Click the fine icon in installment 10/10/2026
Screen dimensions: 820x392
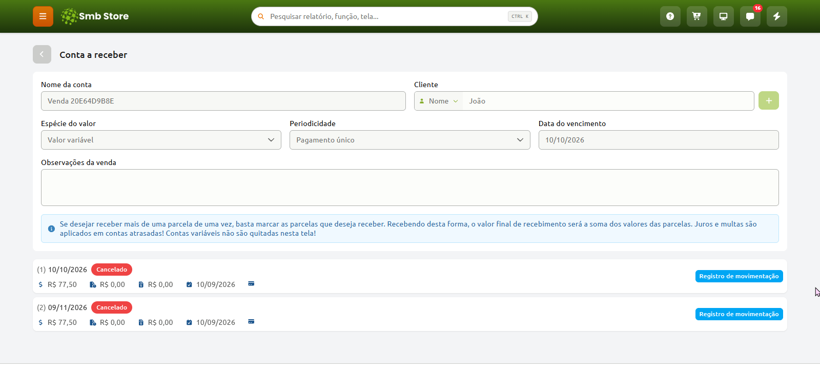pyautogui.click(x=93, y=284)
